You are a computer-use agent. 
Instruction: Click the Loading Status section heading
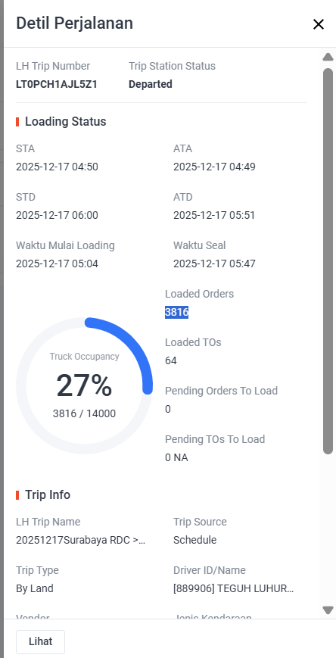pyautogui.click(x=65, y=122)
